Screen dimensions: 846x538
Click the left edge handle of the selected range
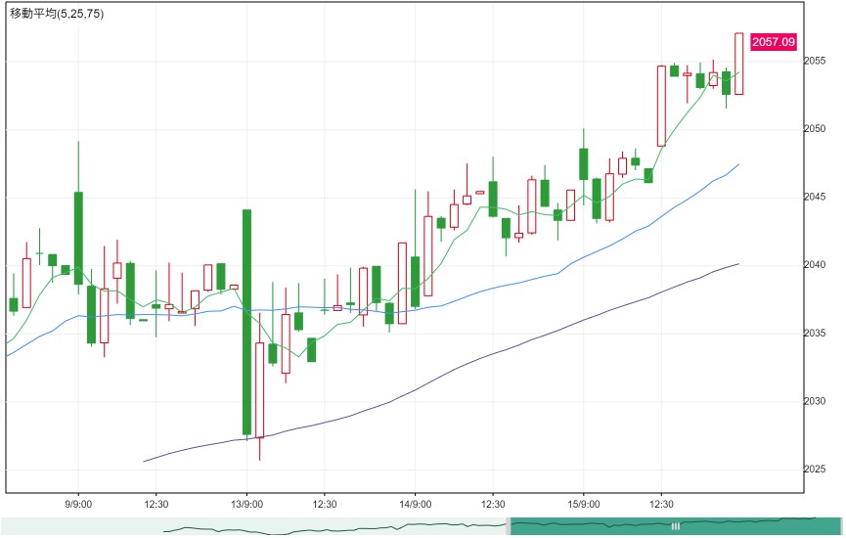point(509,525)
